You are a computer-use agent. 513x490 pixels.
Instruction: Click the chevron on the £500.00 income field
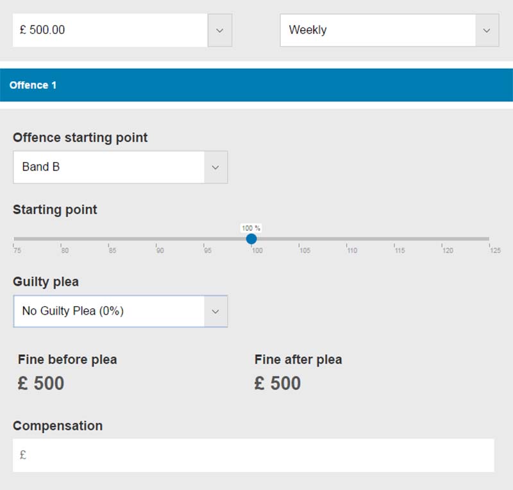[x=221, y=30]
